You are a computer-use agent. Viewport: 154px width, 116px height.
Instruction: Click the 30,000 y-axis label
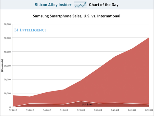6,65
